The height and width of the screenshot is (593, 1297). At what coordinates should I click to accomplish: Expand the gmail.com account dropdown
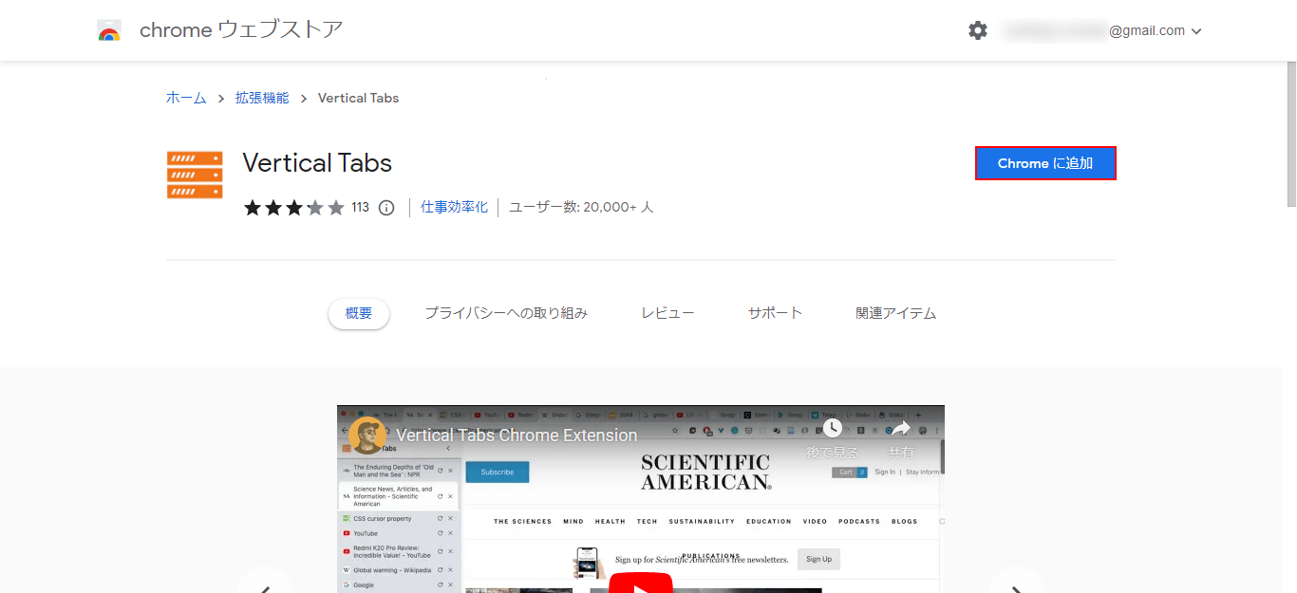(x=1196, y=31)
